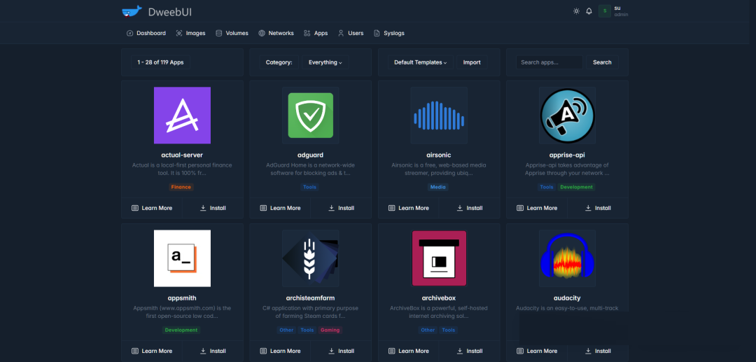Image resolution: width=756 pixels, height=362 pixels.
Task: Click the Category: label button
Action: coord(279,62)
